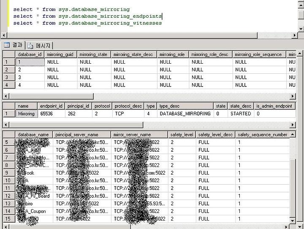
Task: Click the query editor scroll-left arrow
Action: click(x=4, y=35)
